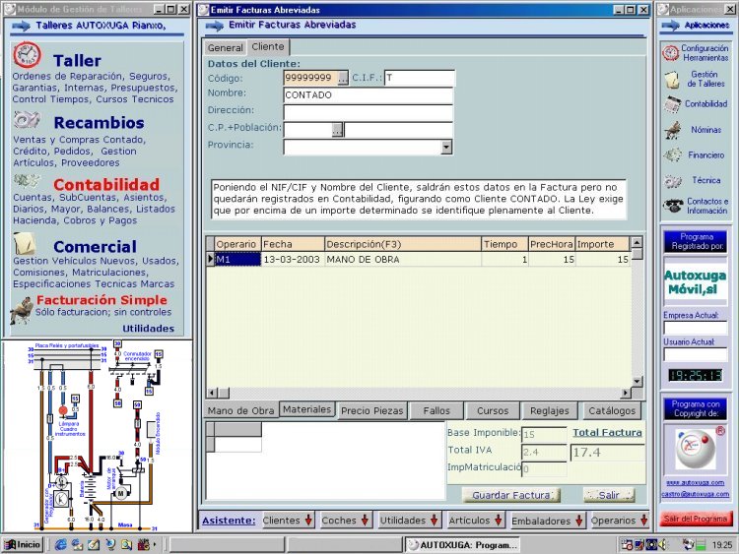The image size is (739, 554).
Task: Click AUTOXUGA Program taskbar button
Action: (x=463, y=545)
